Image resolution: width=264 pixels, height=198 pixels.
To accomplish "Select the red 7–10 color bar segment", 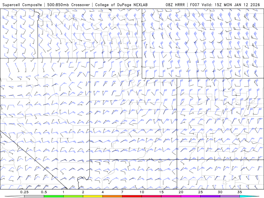I will click(132, 196).
